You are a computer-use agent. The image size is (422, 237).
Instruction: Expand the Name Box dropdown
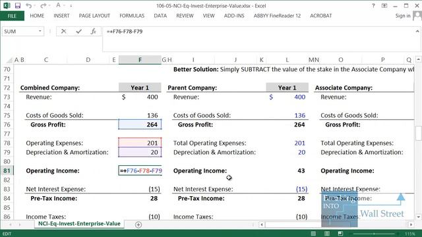tap(40, 31)
